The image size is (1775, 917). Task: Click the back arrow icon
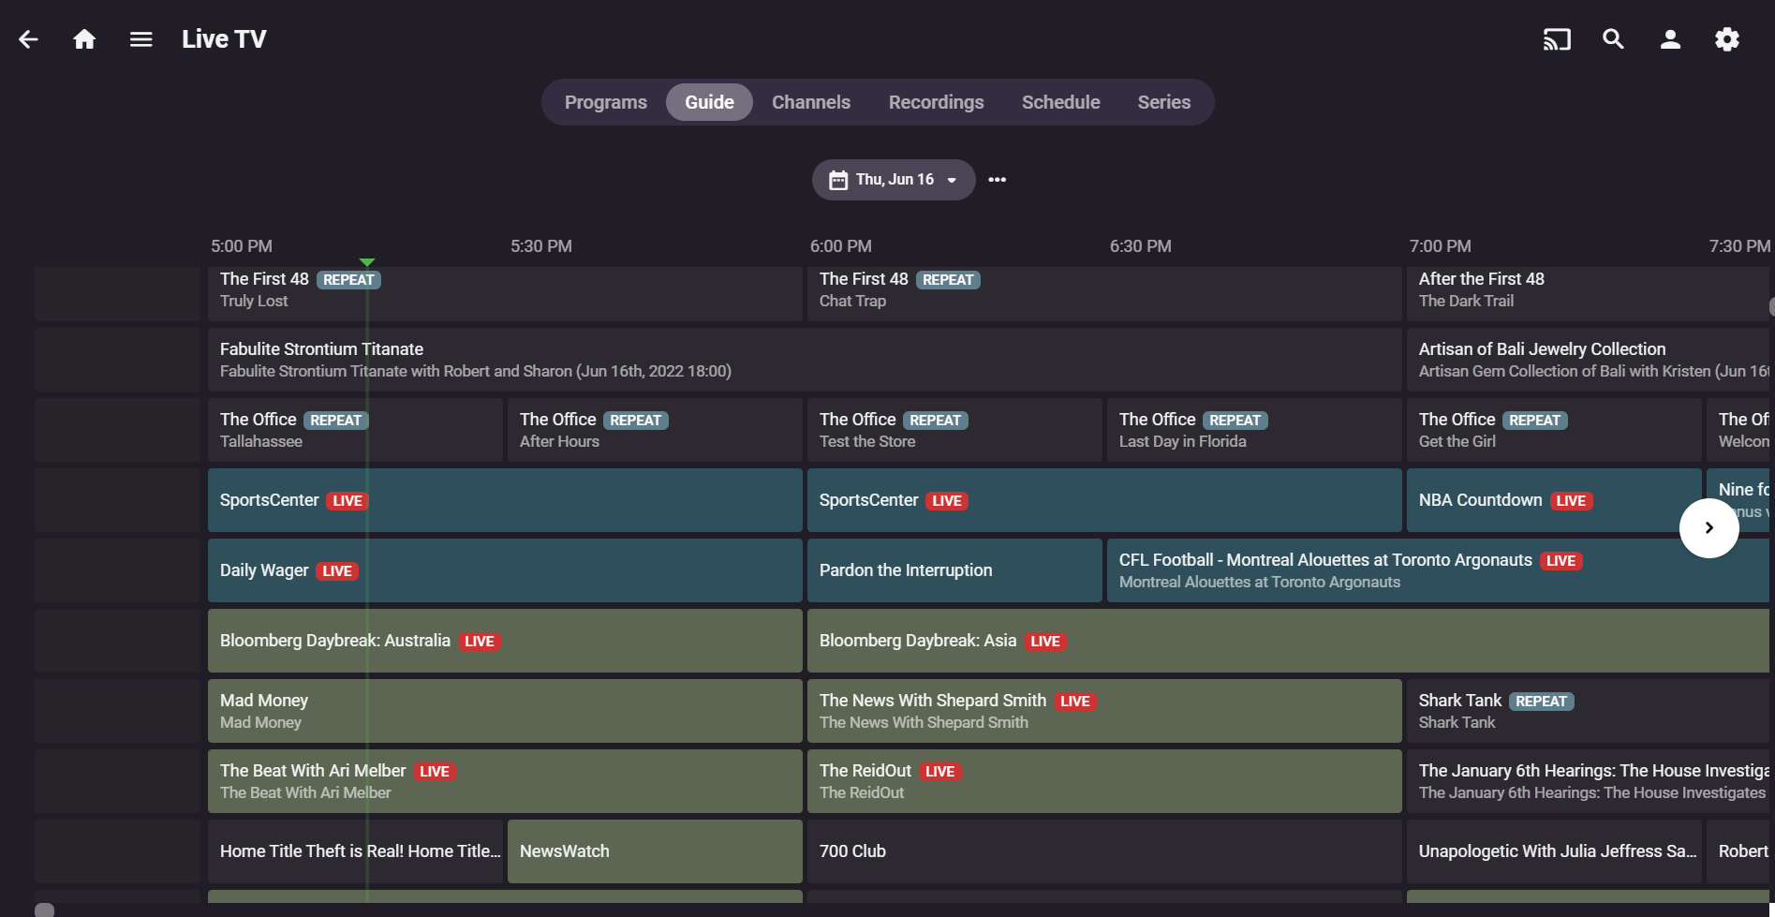(x=29, y=39)
